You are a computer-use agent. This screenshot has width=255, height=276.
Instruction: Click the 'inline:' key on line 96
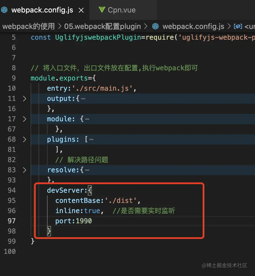69,211
